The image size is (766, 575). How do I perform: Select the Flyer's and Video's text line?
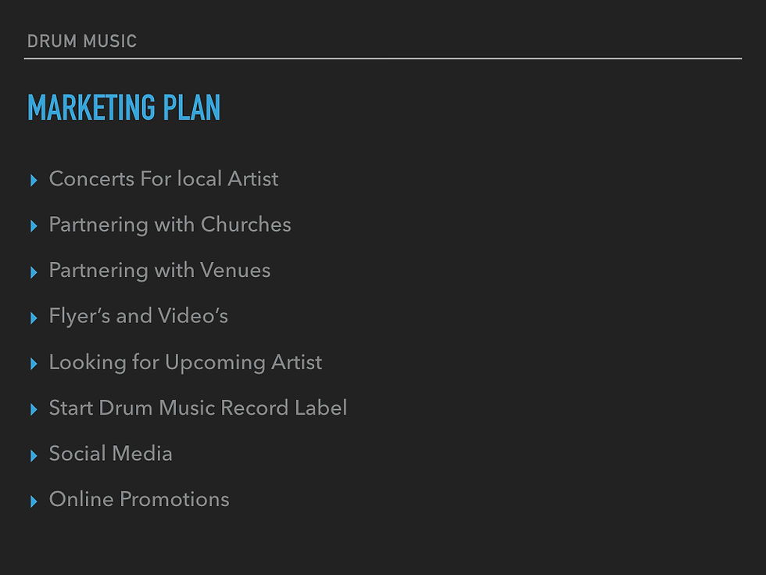138,316
